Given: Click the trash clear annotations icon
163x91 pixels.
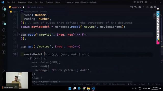Looking at the screenshot, I should tap(158, 30).
